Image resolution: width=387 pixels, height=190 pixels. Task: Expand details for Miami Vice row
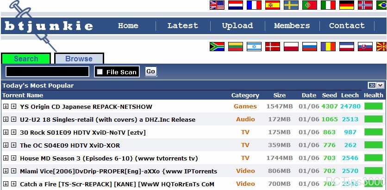[x=13, y=171]
